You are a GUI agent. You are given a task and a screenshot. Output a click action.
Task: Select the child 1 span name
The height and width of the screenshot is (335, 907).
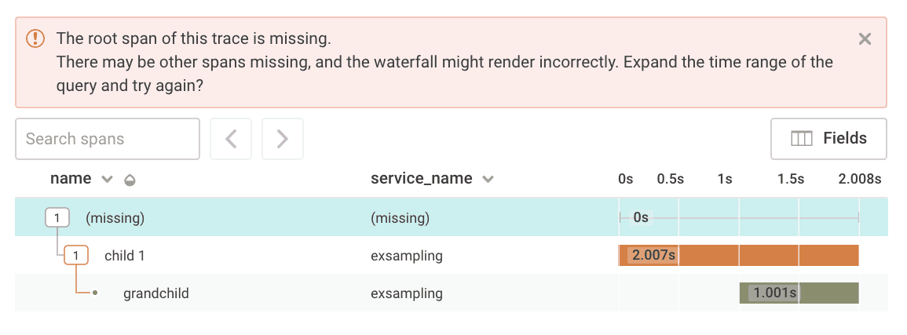[125, 256]
